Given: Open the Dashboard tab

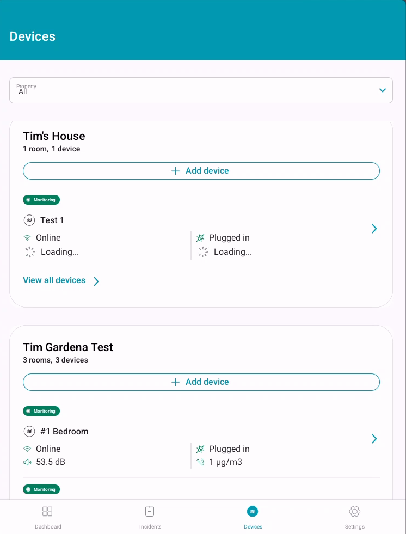Looking at the screenshot, I should coord(48,517).
